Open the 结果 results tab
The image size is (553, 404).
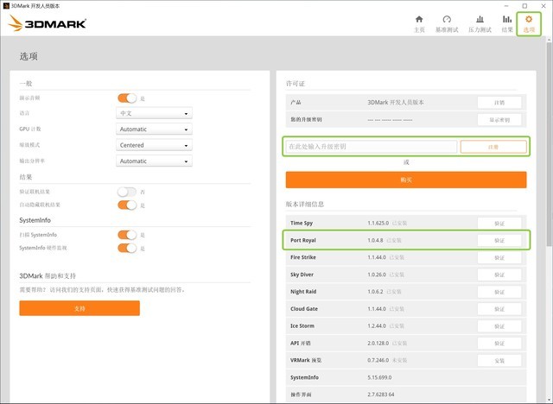pos(507,24)
